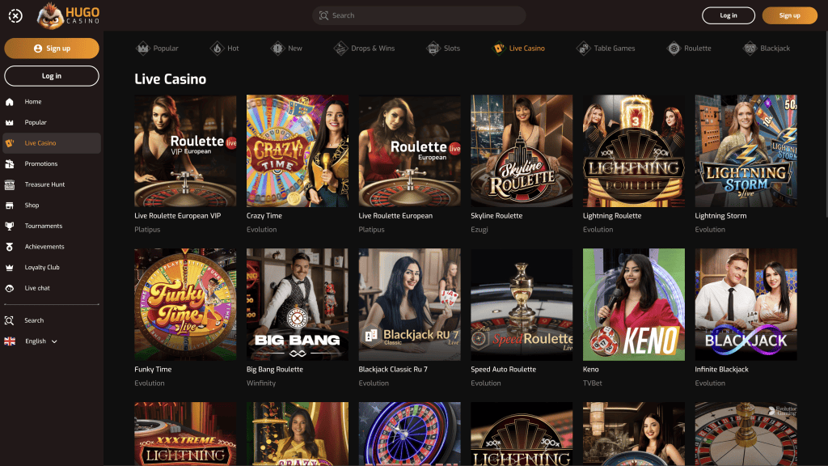Open the Blackjack category tab
This screenshot has height=466, width=828.
click(x=767, y=48)
